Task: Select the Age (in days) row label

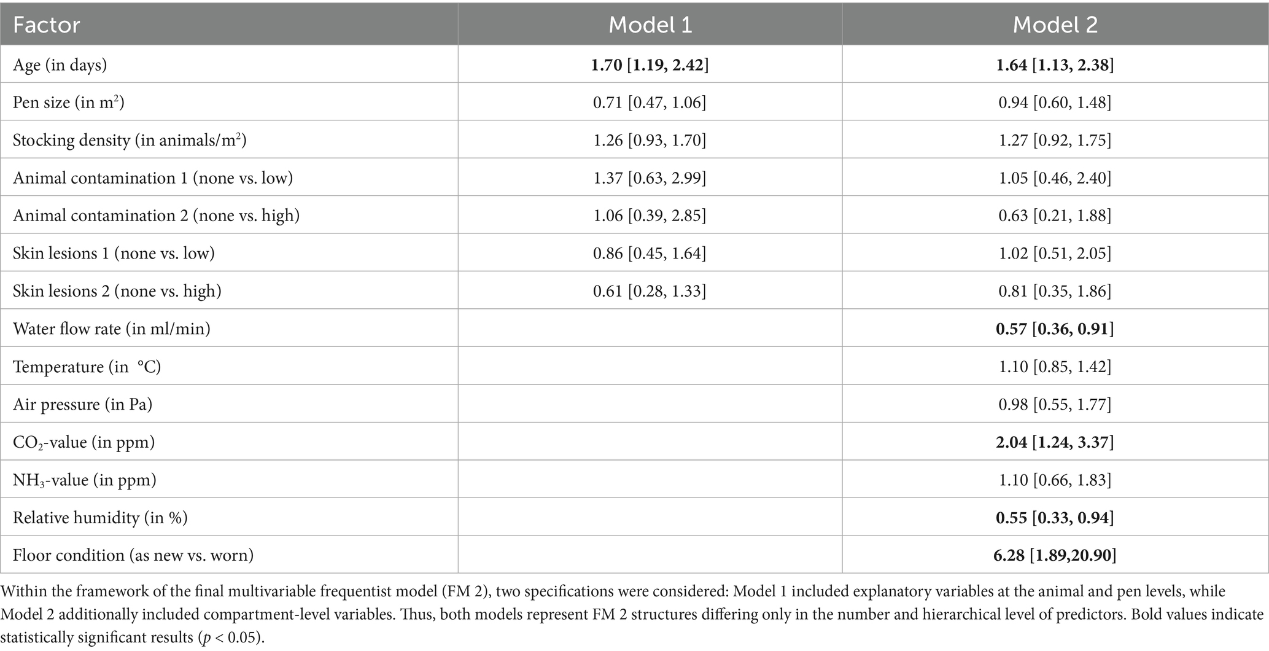Action: click(x=60, y=64)
